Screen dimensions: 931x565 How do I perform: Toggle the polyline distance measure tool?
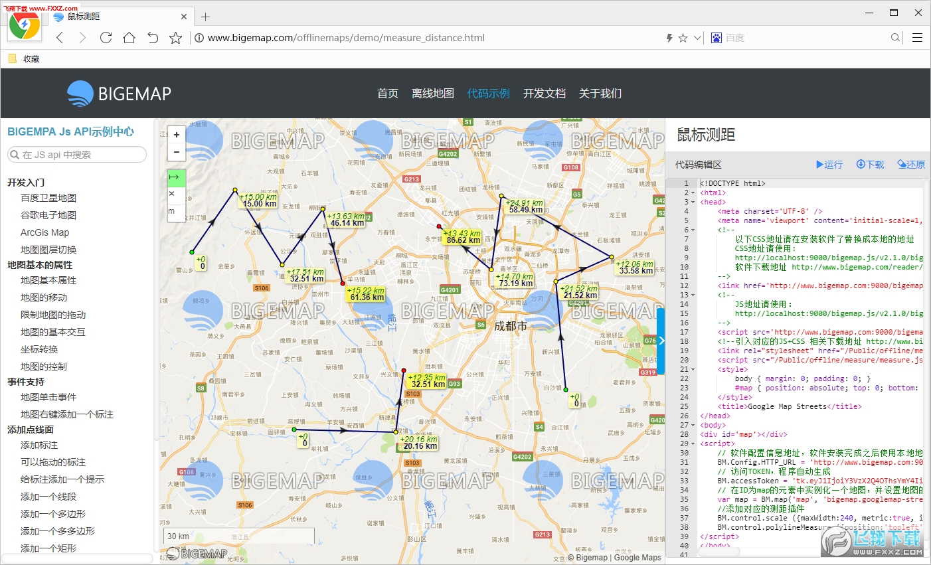[x=177, y=178]
